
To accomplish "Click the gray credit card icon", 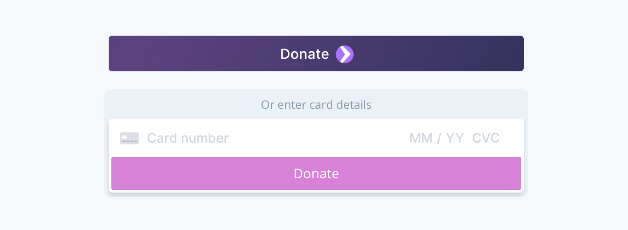I will coord(130,138).
